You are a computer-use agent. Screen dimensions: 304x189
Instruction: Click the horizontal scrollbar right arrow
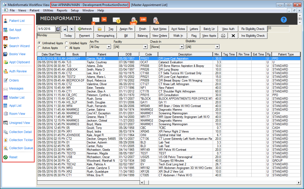299,182
